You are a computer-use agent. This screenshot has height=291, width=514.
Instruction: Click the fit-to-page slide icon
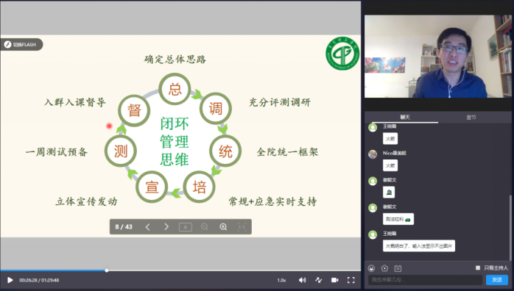tap(186, 227)
